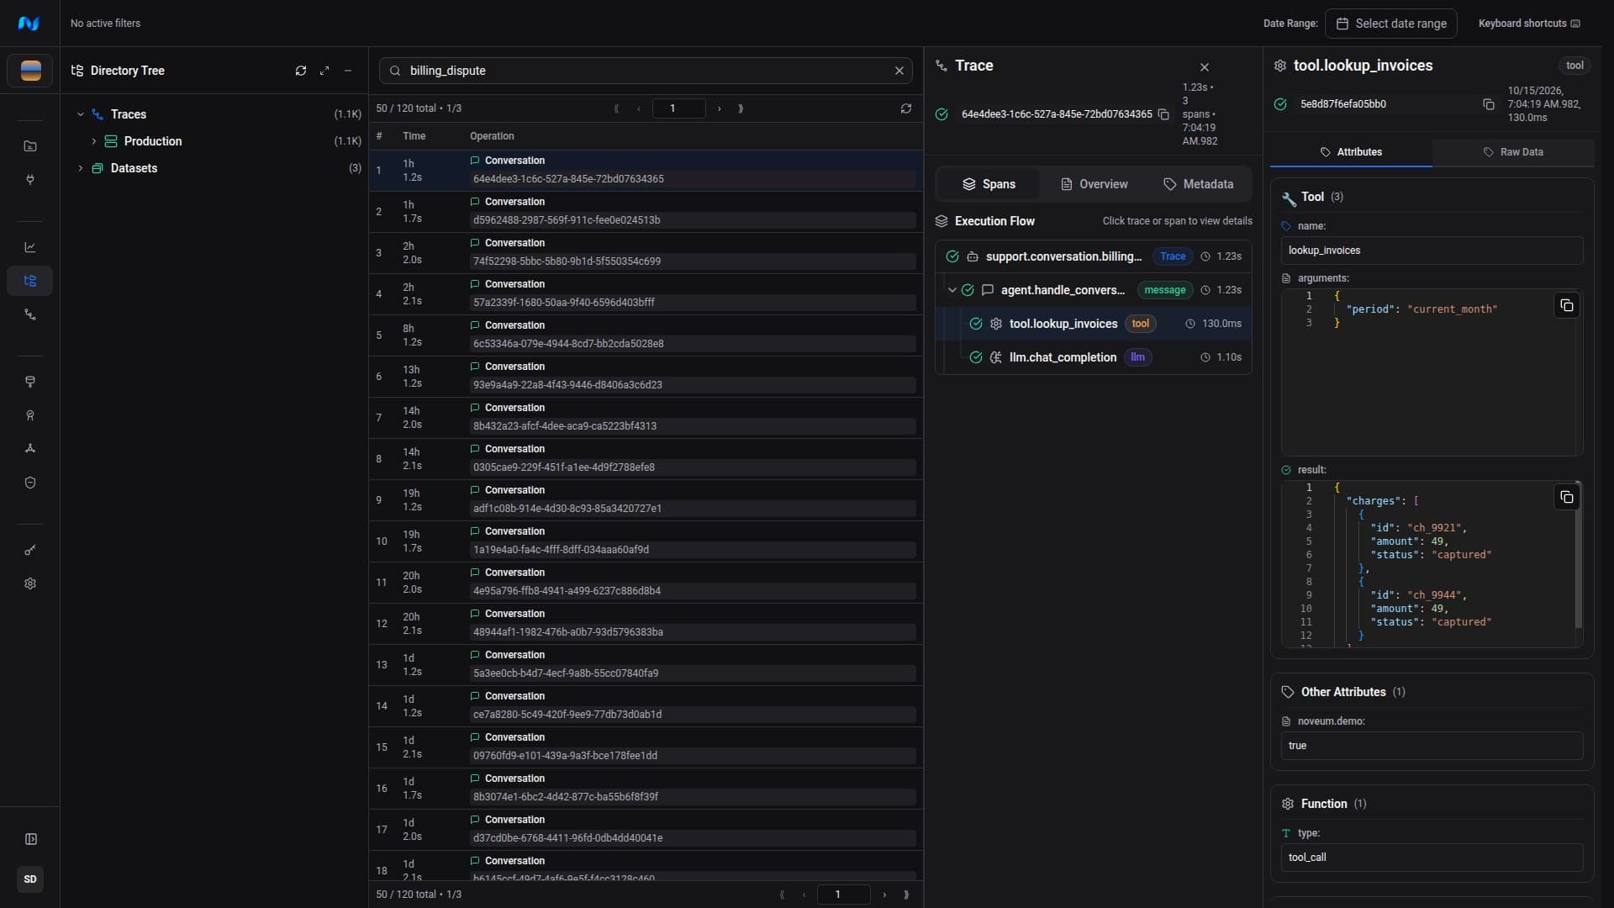Open conversation 4e95a796-ffb8-4941-a499-6237c886d8b4
This screenshot has height=908, width=1614.
(646, 583)
